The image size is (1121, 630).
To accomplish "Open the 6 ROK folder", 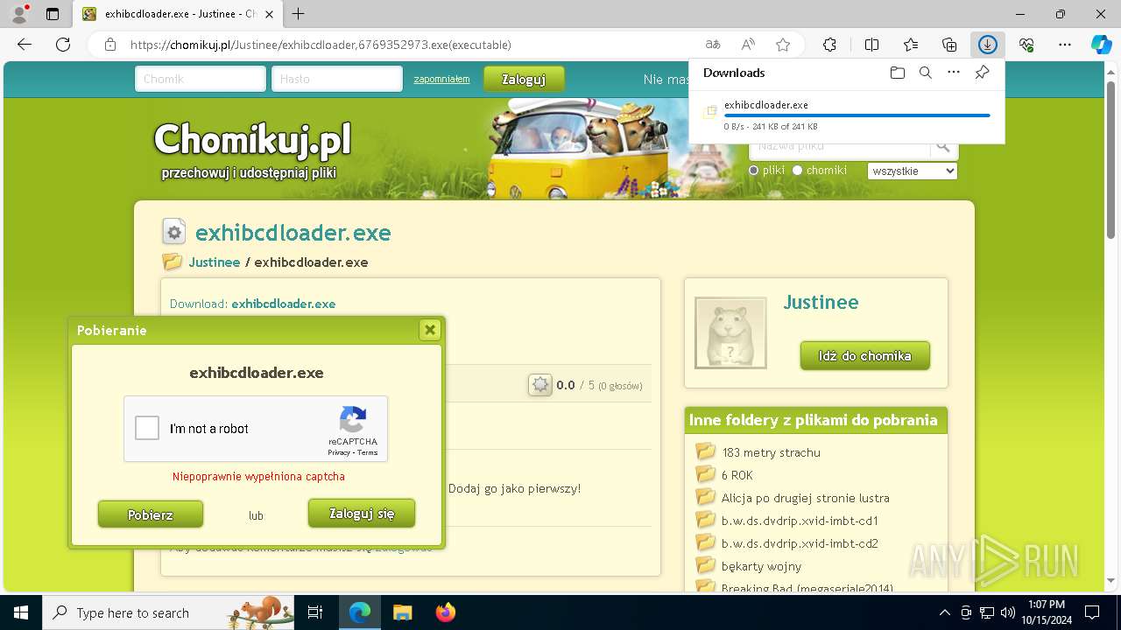I will click(737, 475).
